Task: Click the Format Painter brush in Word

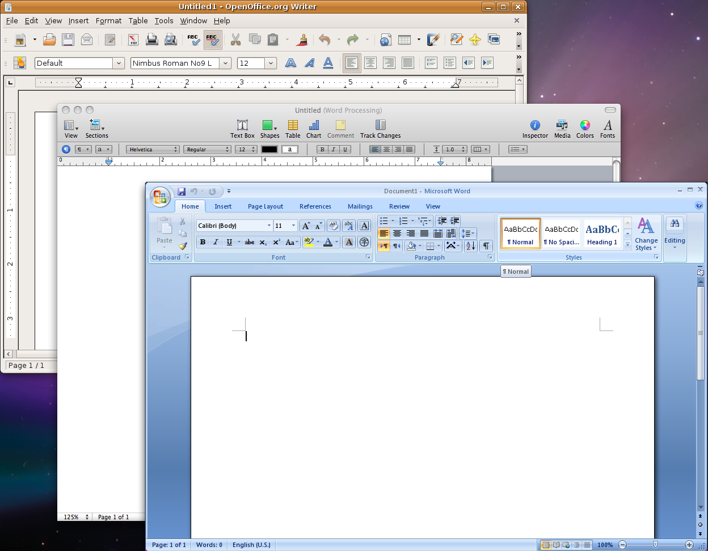Action: 183,246
